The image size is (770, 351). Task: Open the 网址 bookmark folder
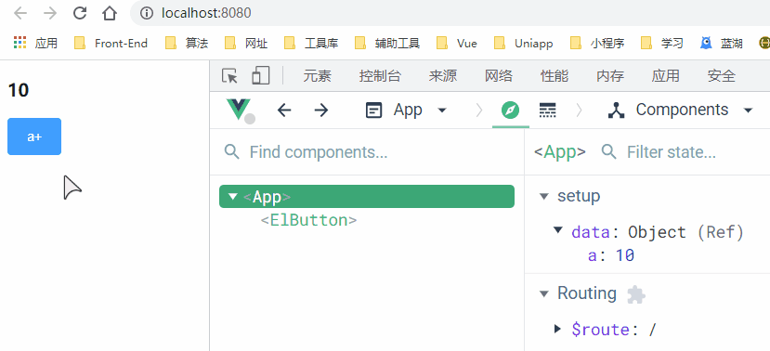246,44
